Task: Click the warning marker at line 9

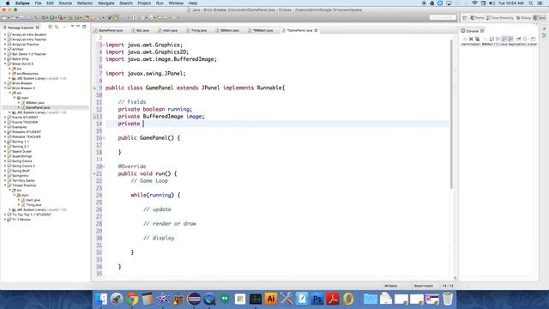Action: (x=94, y=88)
